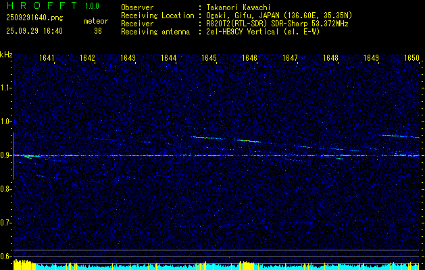Click the 1650 time axis marker
The height and width of the screenshot is (270, 425).
[x=411, y=57]
